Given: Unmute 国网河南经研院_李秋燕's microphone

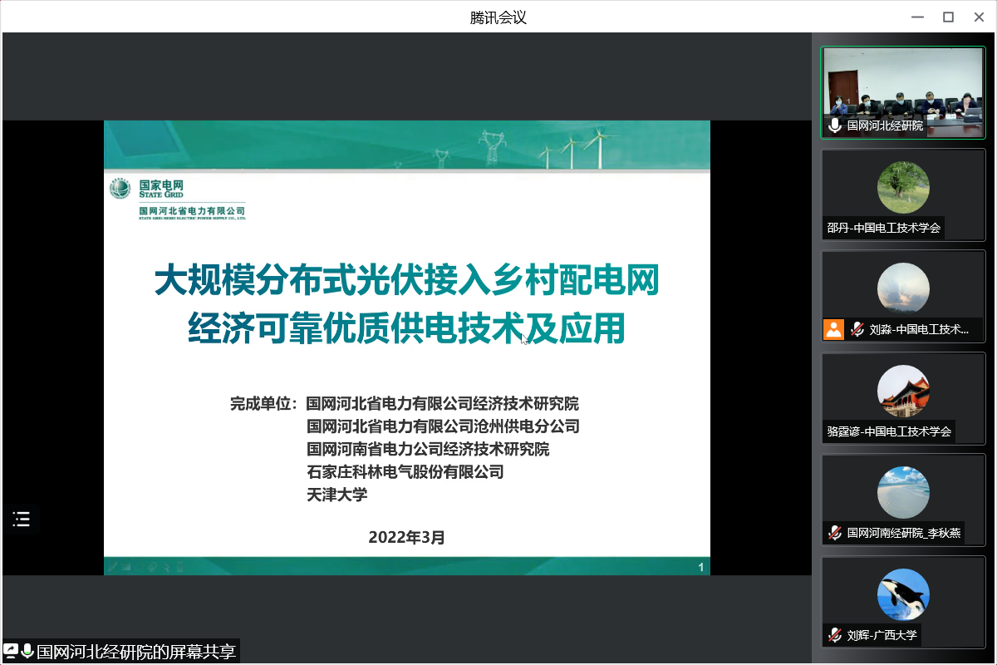Looking at the screenshot, I should (x=833, y=533).
